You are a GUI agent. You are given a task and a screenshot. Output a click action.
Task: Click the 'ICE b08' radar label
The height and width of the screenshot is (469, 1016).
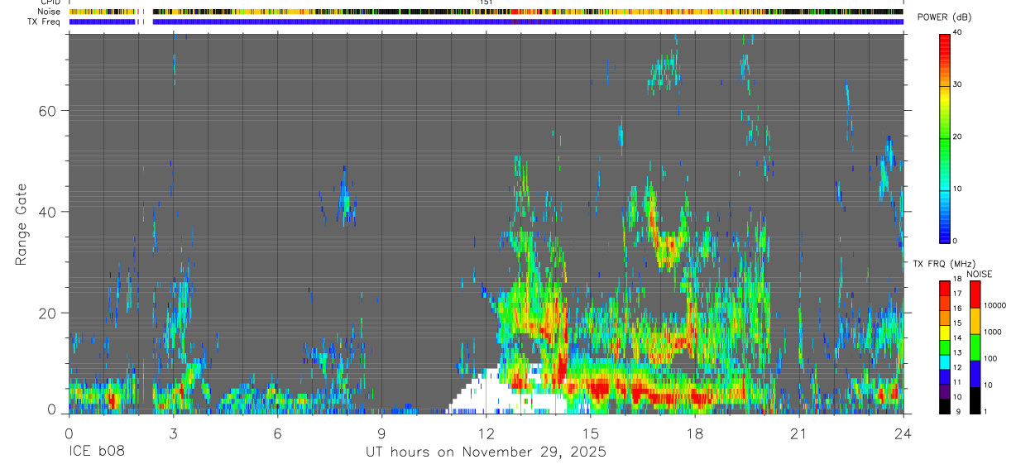[95, 452]
